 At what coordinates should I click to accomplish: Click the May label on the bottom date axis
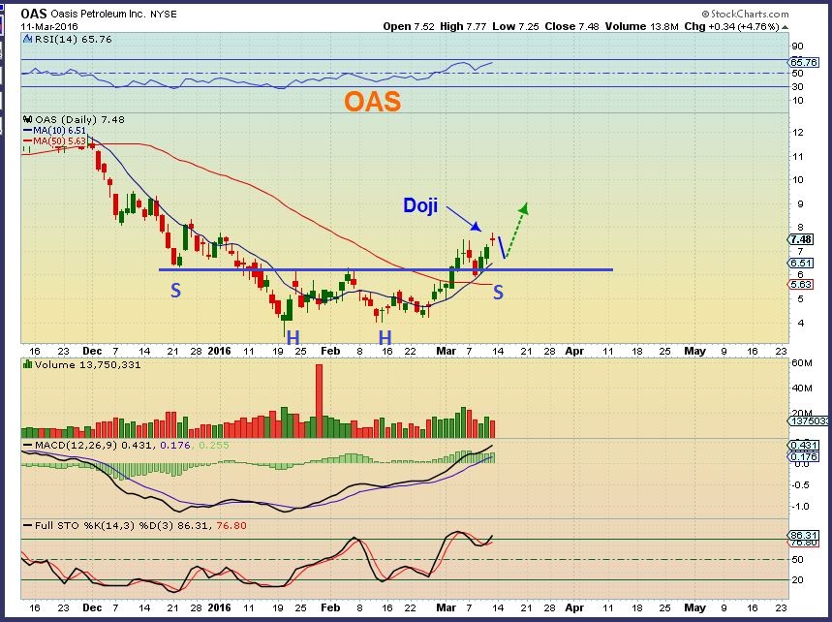(694, 607)
